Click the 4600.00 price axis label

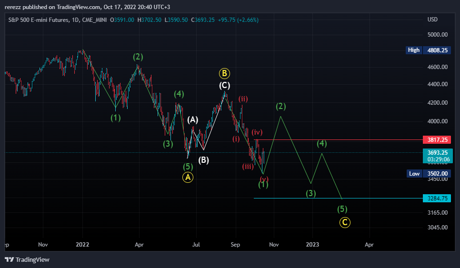(x=438, y=67)
